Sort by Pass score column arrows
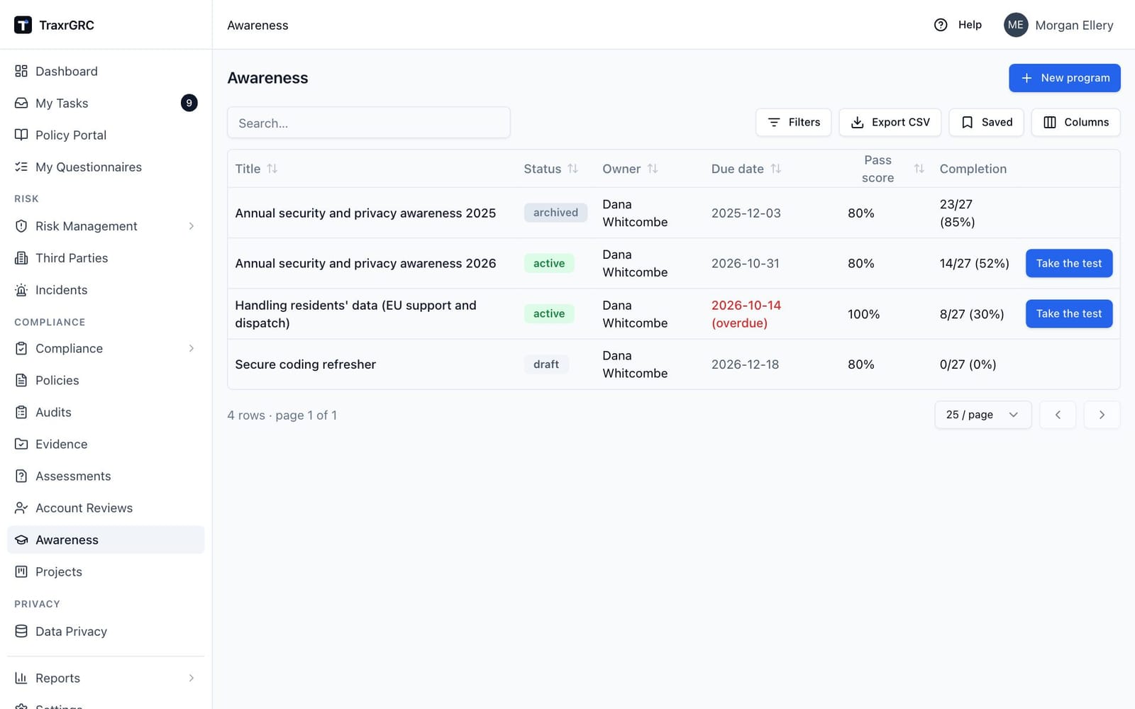The image size is (1135, 709). coord(919,169)
